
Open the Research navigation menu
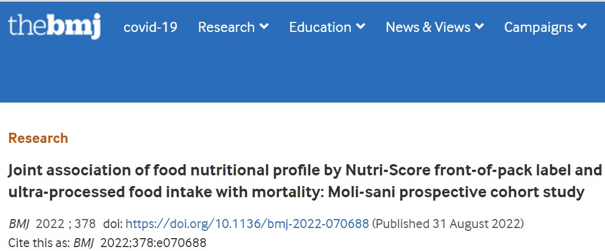227,27
